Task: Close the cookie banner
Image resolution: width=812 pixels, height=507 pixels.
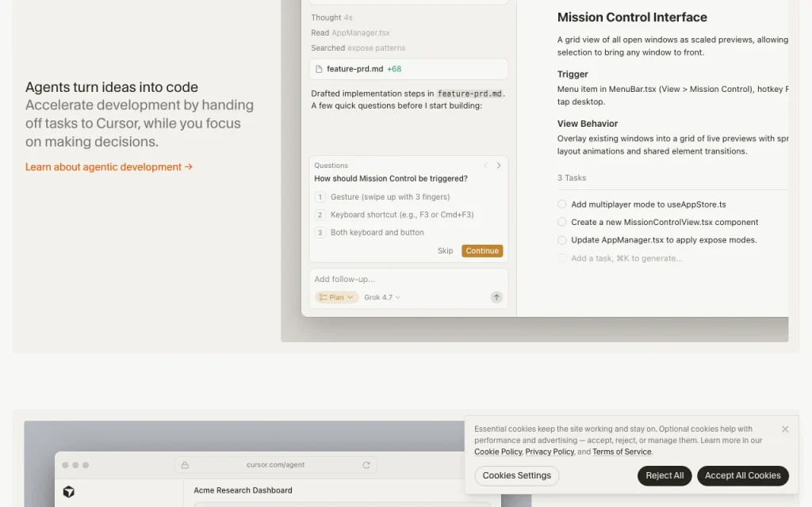Action: [785, 429]
